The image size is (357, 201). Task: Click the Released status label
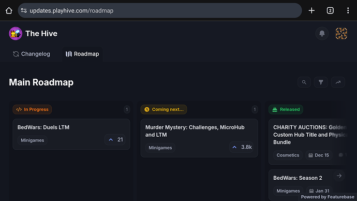click(286, 109)
